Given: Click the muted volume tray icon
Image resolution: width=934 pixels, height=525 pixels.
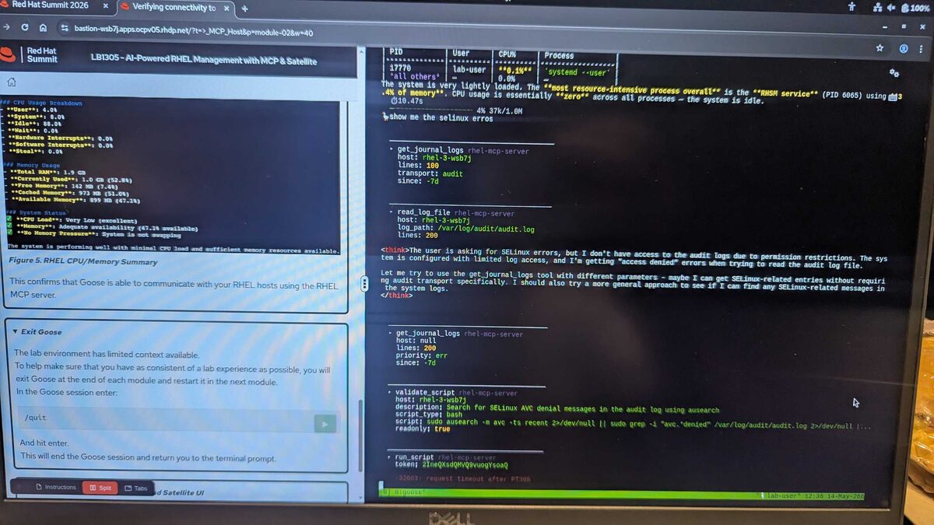Looking at the screenshot, I should [x=890, y=7].
